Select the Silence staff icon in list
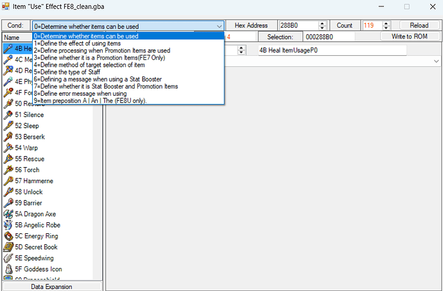 coord(8,114)
